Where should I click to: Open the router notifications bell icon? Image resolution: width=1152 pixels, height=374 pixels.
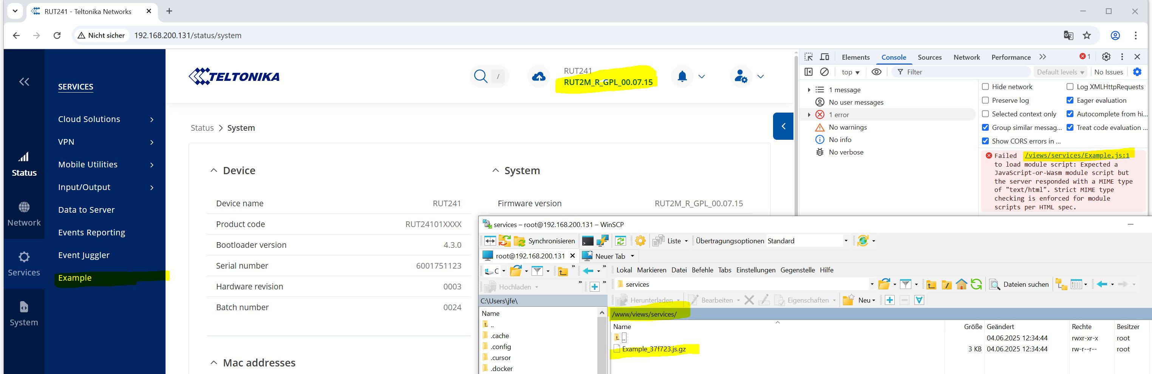coord(682,76)
